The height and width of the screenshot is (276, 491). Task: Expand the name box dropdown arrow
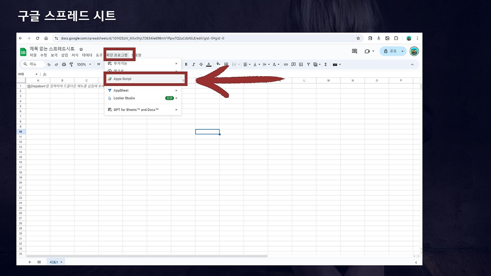tap(36, 74)
